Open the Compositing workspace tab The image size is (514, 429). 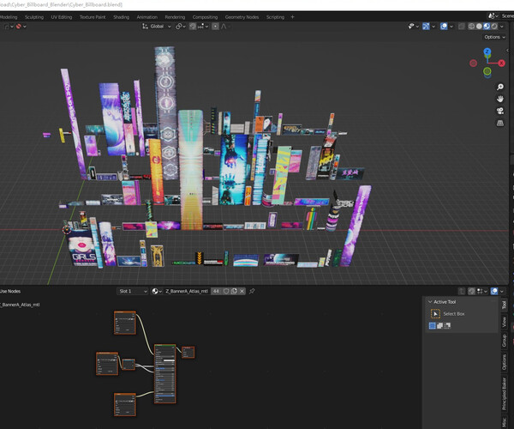205,17
